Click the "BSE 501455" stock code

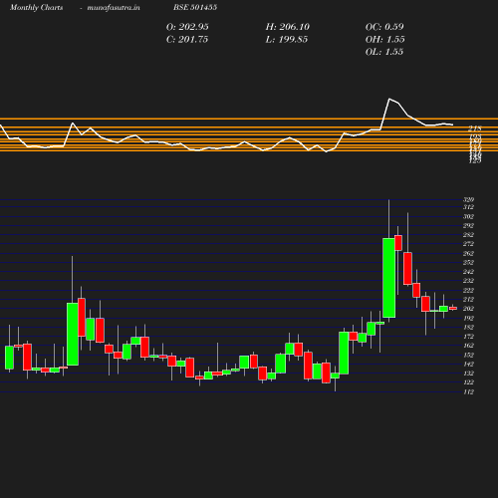pyautogui.click(x=195, y=7)
